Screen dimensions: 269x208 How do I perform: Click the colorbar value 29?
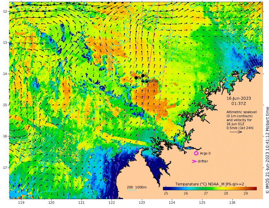(246, 193)
